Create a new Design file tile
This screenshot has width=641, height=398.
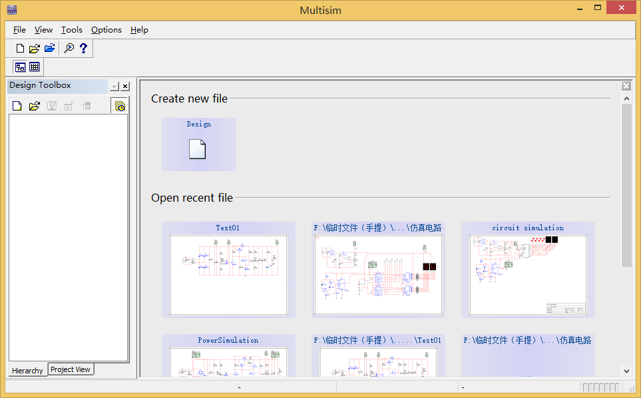(198, 144)
